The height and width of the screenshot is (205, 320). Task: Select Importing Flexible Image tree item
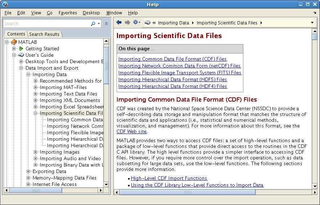pyautogui.click(x=75, y=133)
